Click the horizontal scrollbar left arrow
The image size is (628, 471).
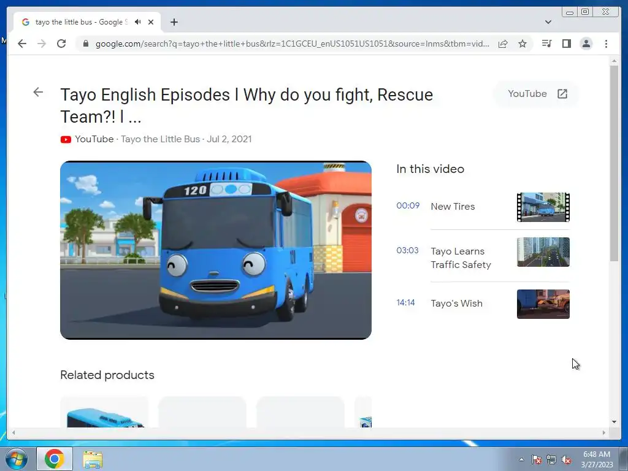13,432
